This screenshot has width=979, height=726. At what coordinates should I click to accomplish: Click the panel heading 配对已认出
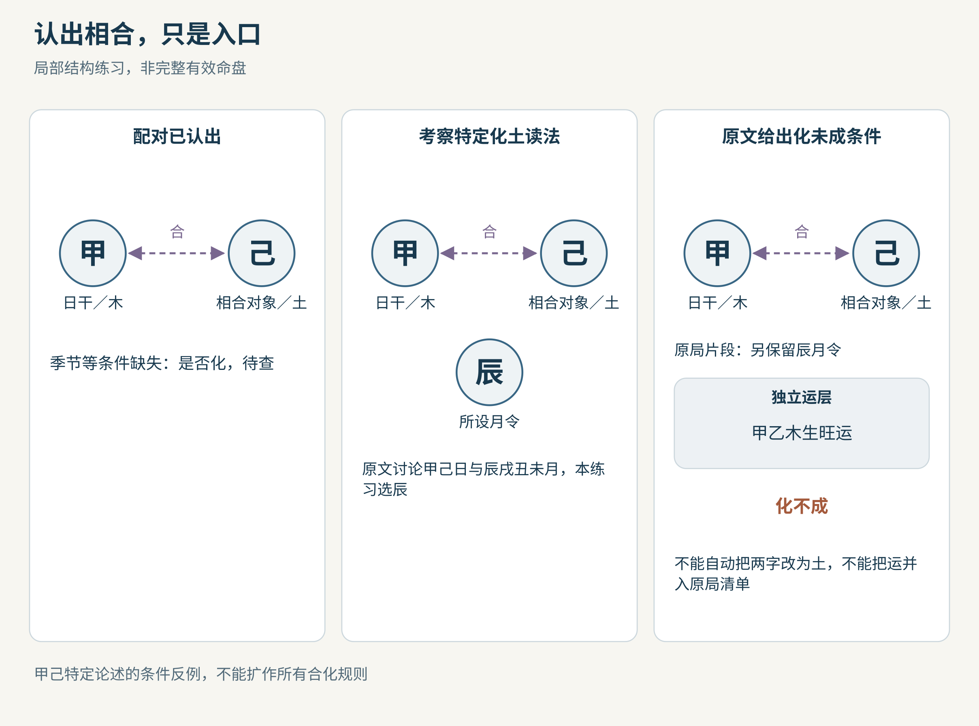tap(177, 136)
